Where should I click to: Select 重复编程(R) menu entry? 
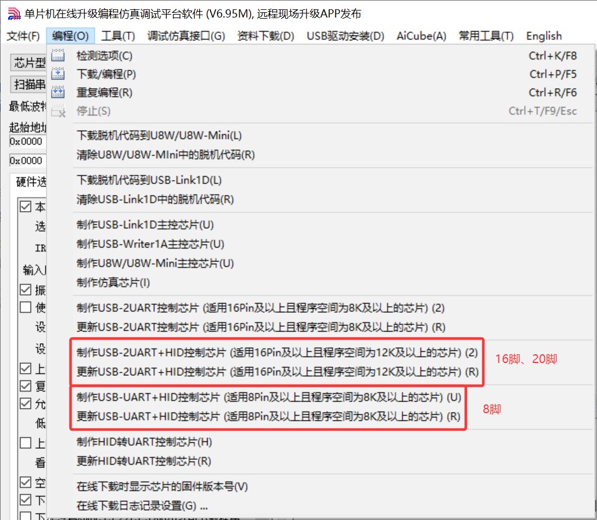321,92
